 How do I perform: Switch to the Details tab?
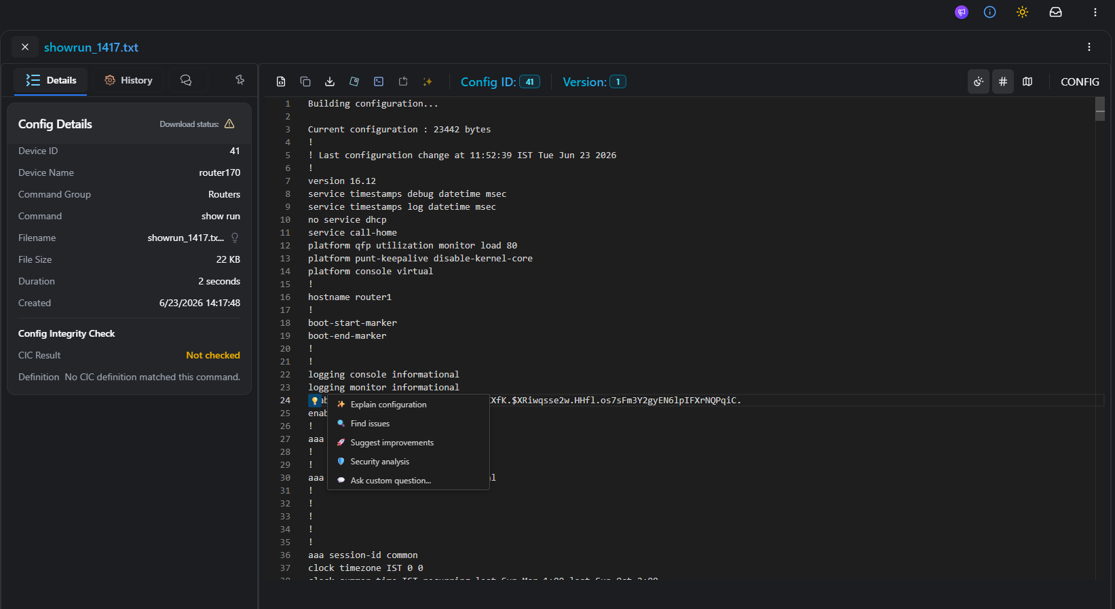50,80
